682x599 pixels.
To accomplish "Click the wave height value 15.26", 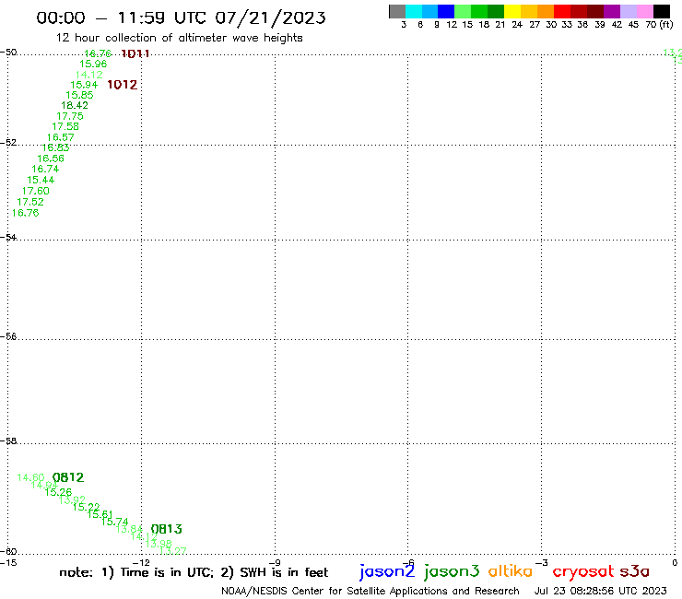I will pyautogui.click(x=58, y=492).
